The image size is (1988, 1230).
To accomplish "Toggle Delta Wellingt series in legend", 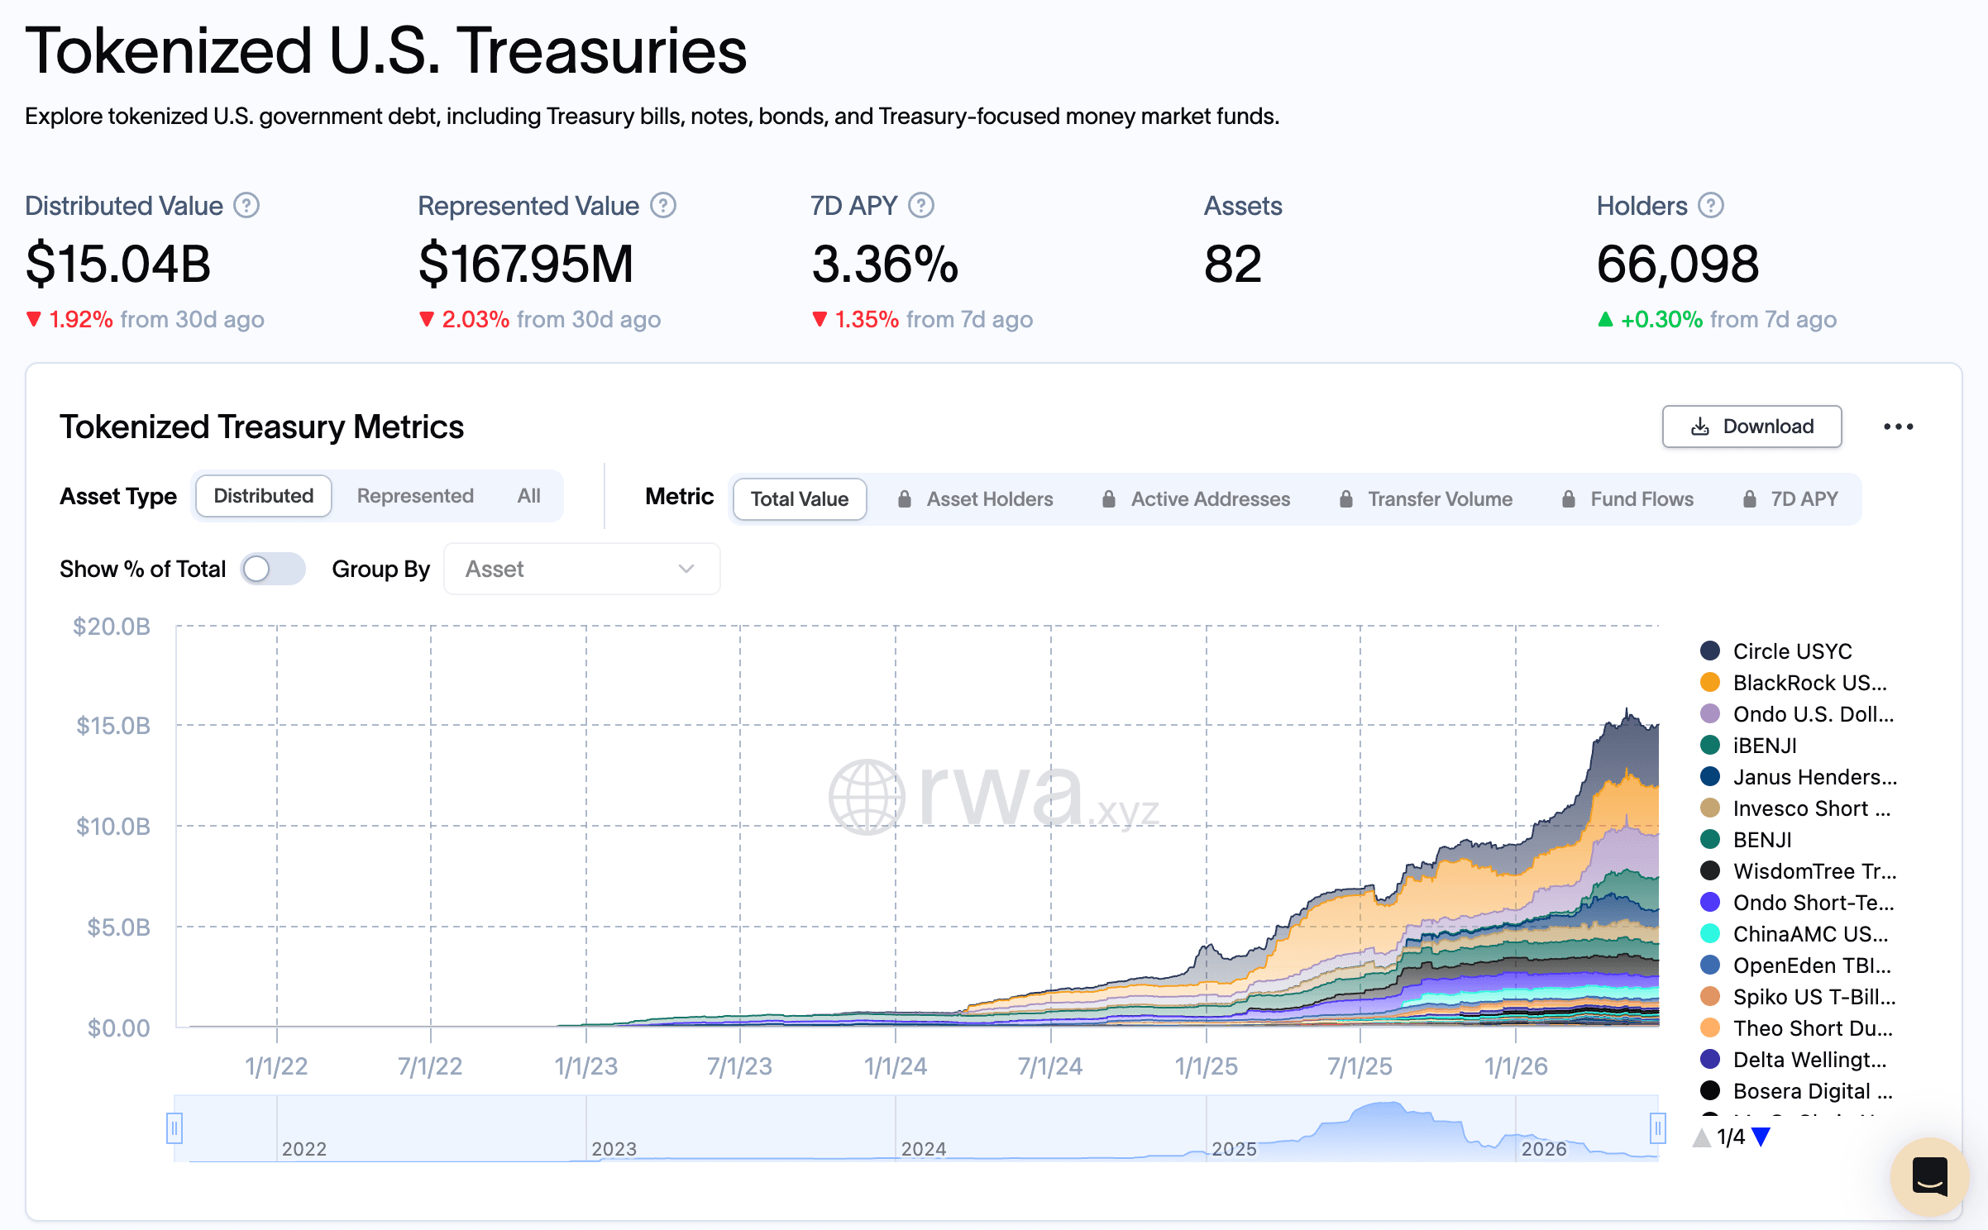I will 1794,1059.
